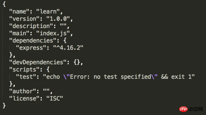Click the "test" script key
The image size is (206, 115).
pyautogui.click(x=26, y=77)
